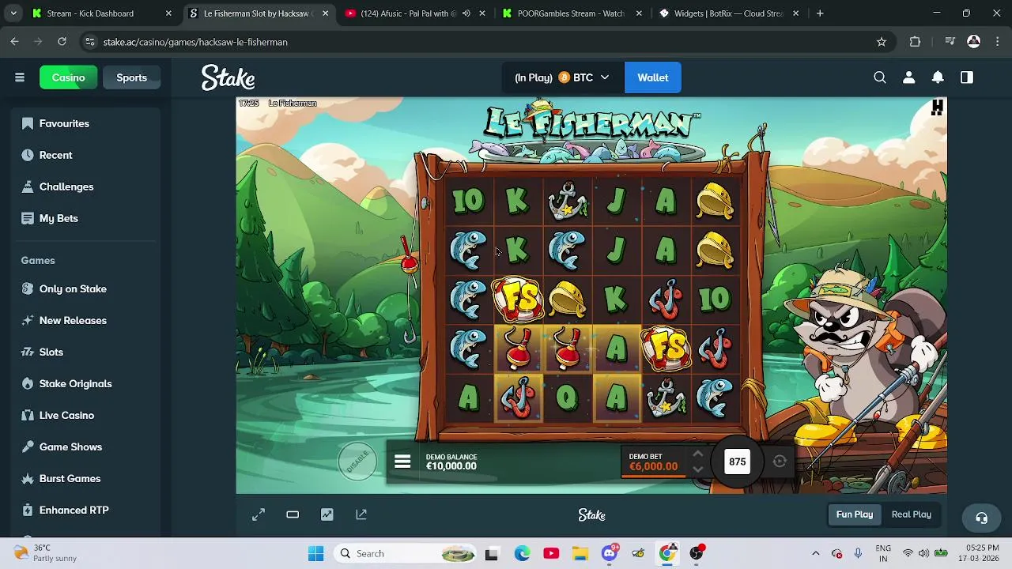Screen dimensions: 1012x569
Task: Increase the demo bet arrow
Action: [x=697, y=454]
